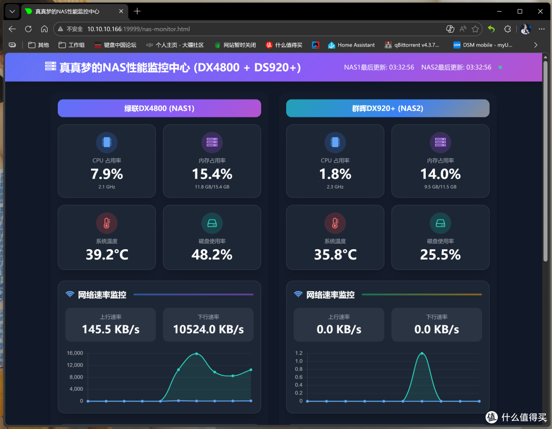Screen dimensions: 552x429
Task: Click NAS1 memory stack icon
Action: click(x=212, y=142)
